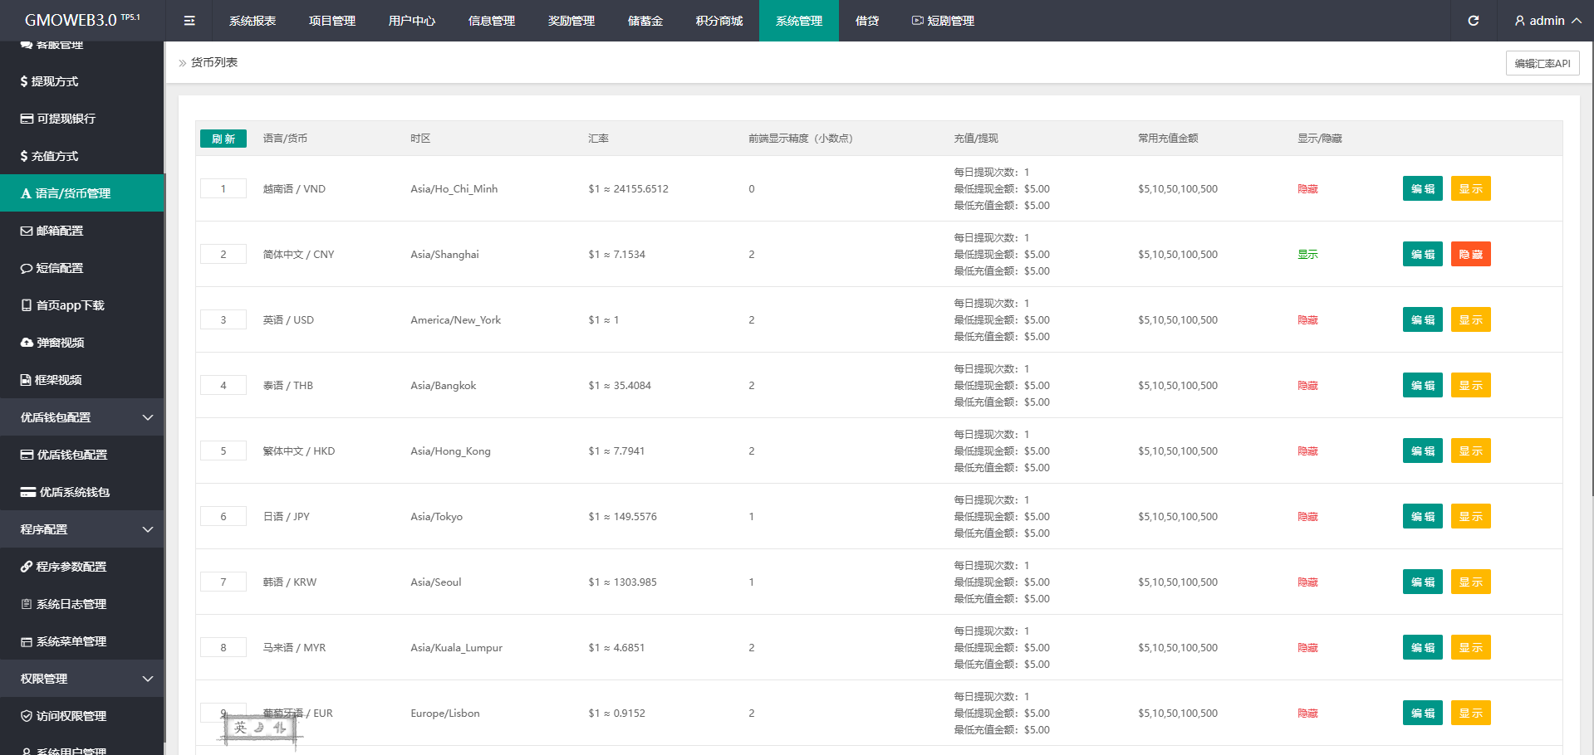Click the green 刷新 button
1594x755 pixels.
(223, 139)
